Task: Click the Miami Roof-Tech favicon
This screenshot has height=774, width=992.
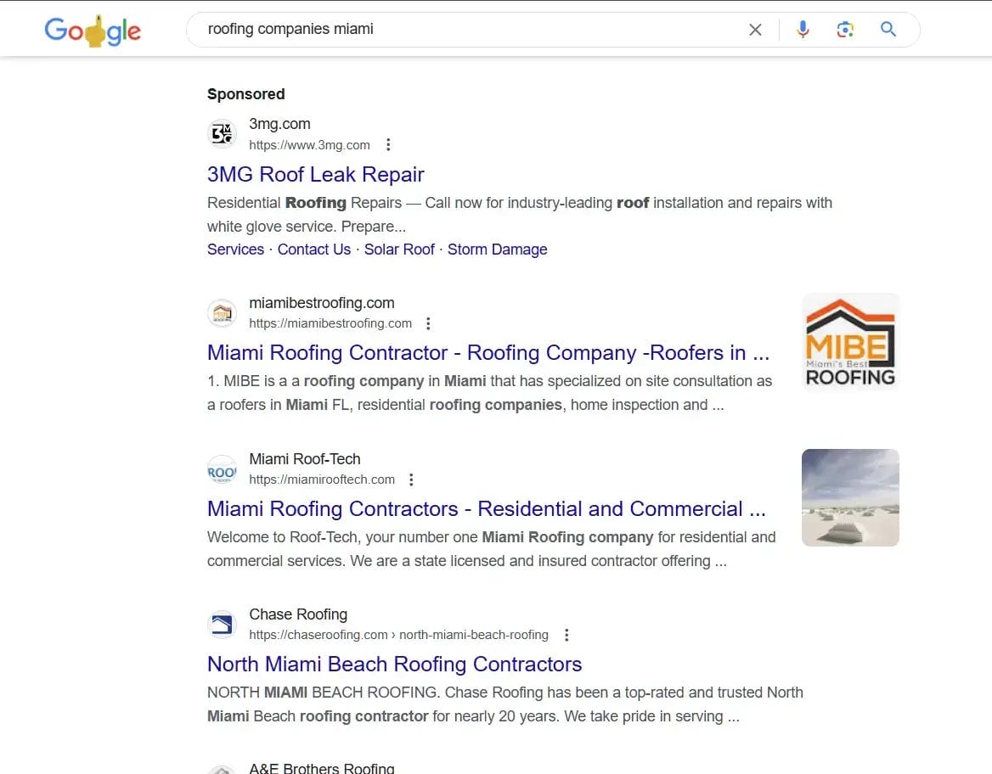Action: pyautogui.click(x=222, y=469)
